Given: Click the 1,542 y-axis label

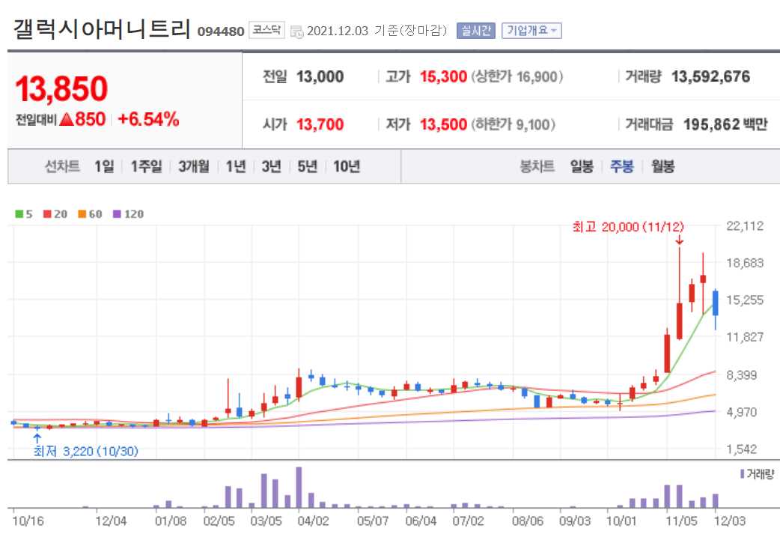Looking at the screenshot, I should coord(742,449).
